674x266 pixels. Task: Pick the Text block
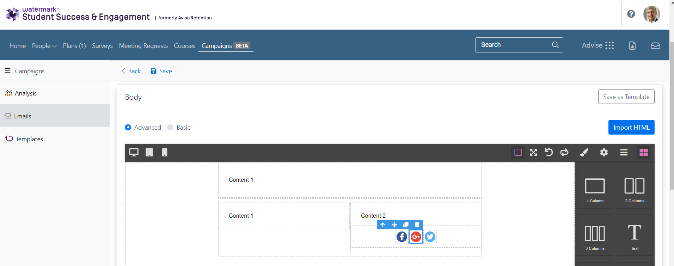coord(635,235)
